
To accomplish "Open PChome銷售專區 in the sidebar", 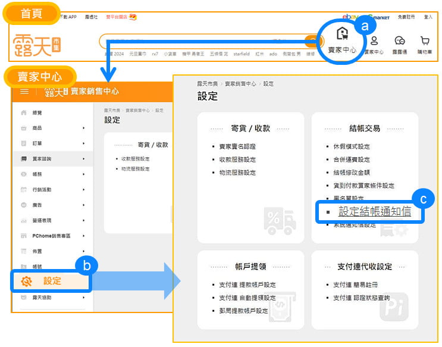I will pyautogui.click(x=51, y=236).
